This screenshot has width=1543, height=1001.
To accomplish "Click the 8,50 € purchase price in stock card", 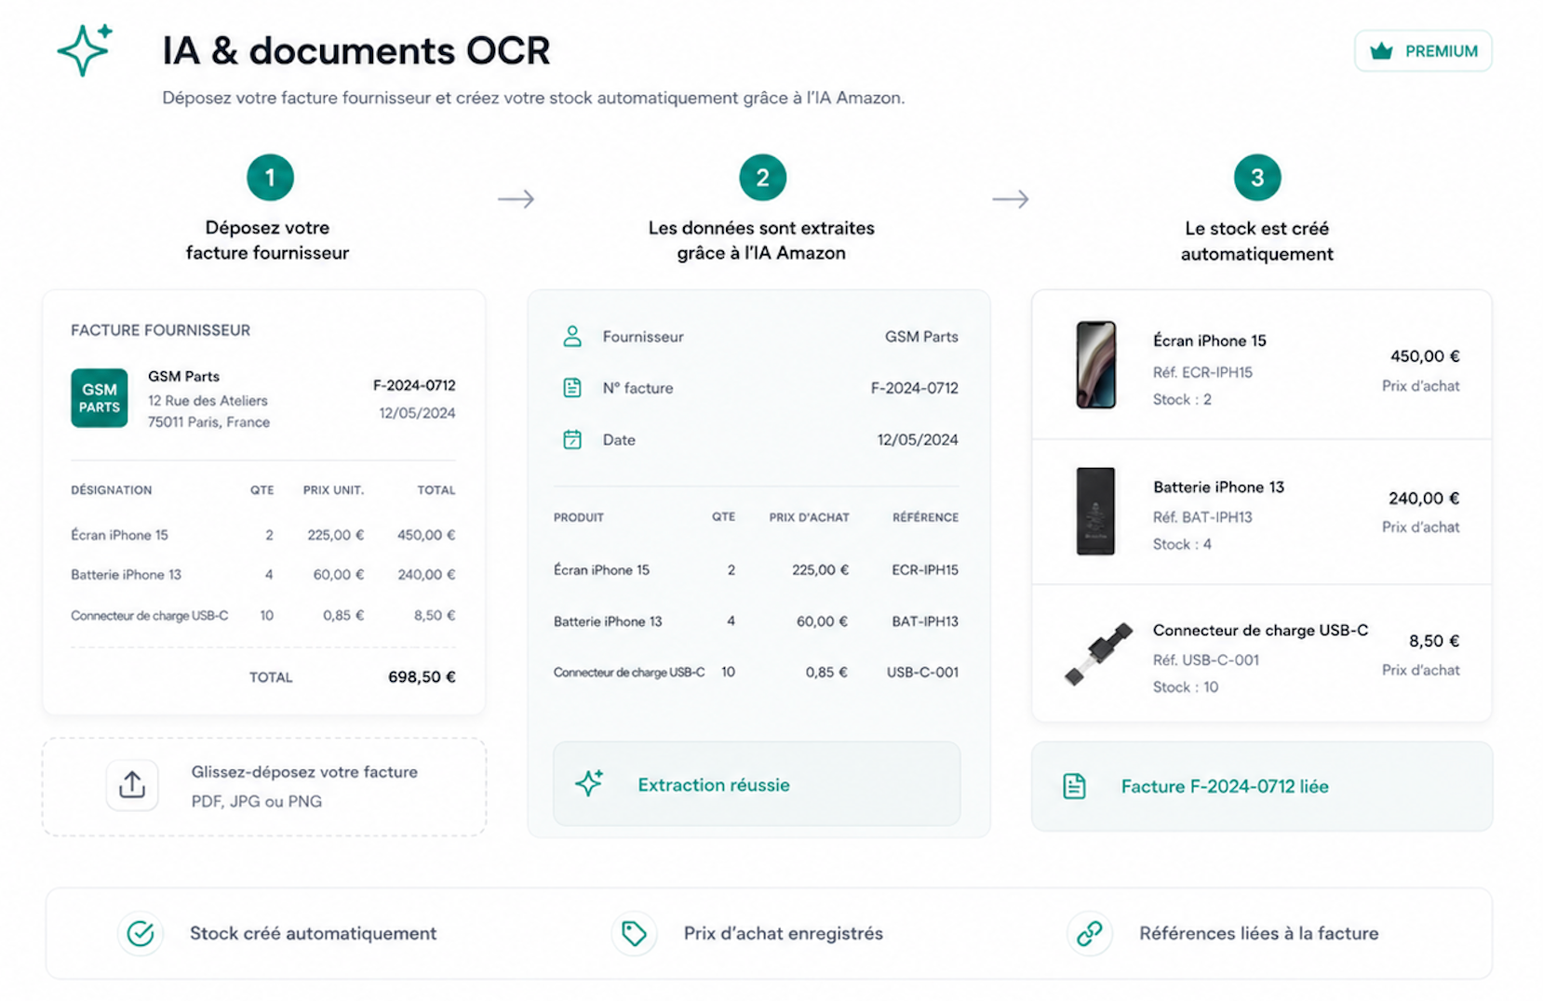I will coord(1434,641).
